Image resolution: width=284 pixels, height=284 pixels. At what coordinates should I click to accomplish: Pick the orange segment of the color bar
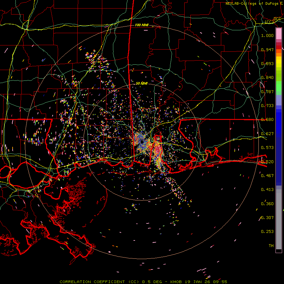pos(279,55)
